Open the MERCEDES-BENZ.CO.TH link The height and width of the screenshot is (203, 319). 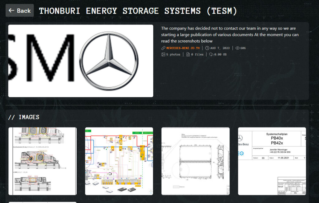pos(183,48)
